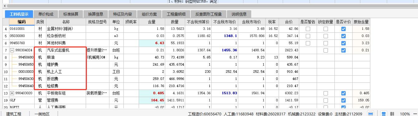The image size is (418, 116).
Task: Tick 是否暂估 checkbox for 金属材料(摊销) row
Action: (x=308, y=29)
